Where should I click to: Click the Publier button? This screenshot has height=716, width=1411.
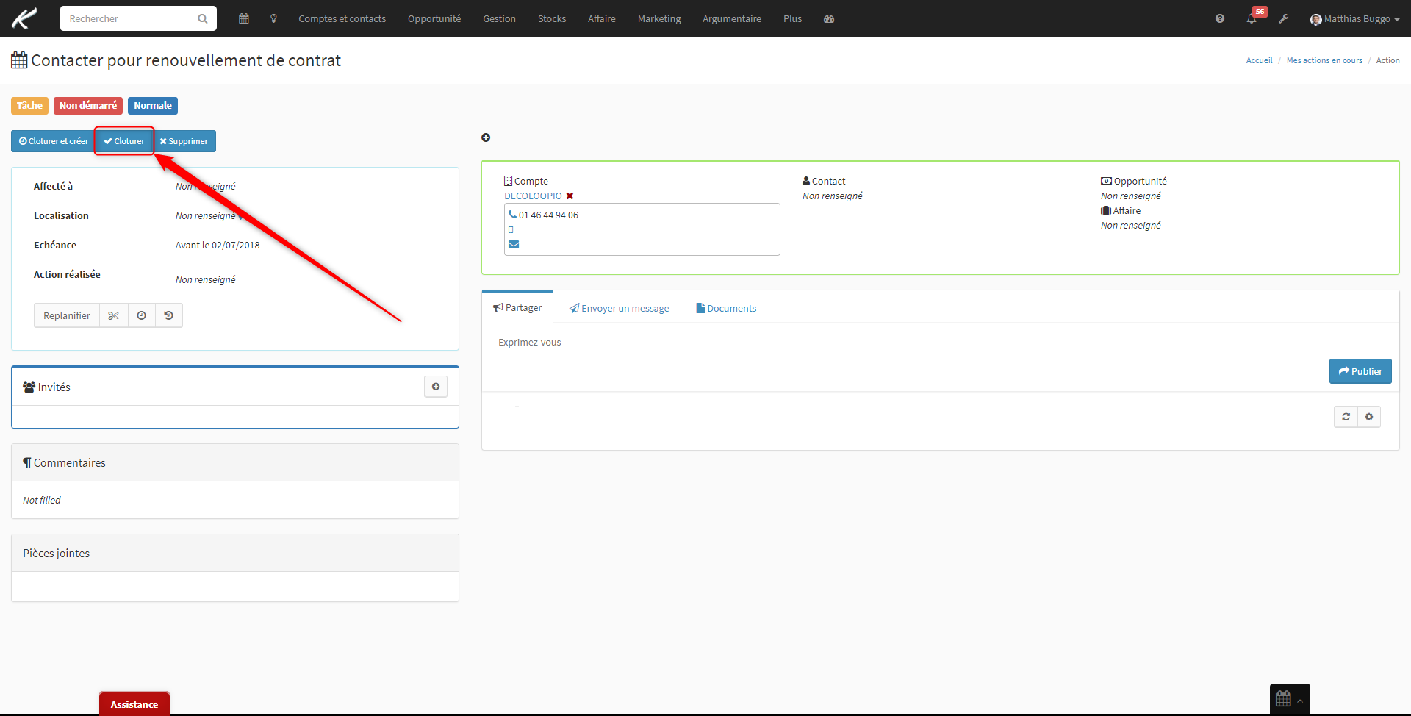point(1360,371)
